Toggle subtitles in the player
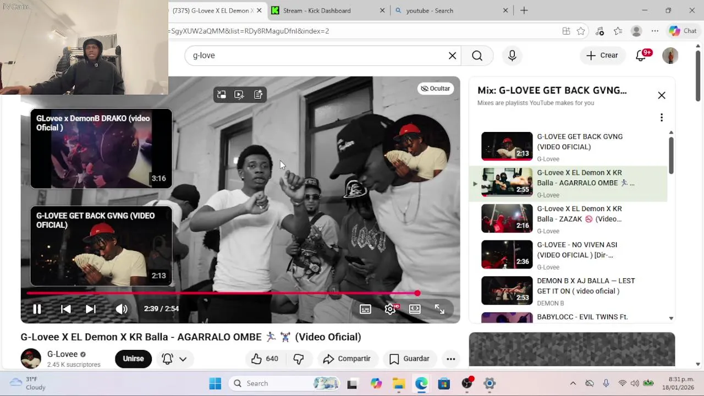The width and height of the screenshot is (704, 396). tap(365, 309)
